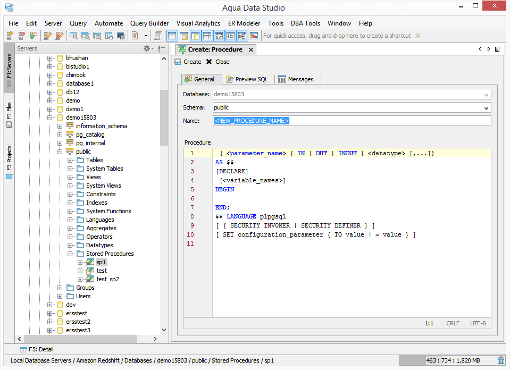
Task: Click the trash icon in status bar
Action: [501, 360]
